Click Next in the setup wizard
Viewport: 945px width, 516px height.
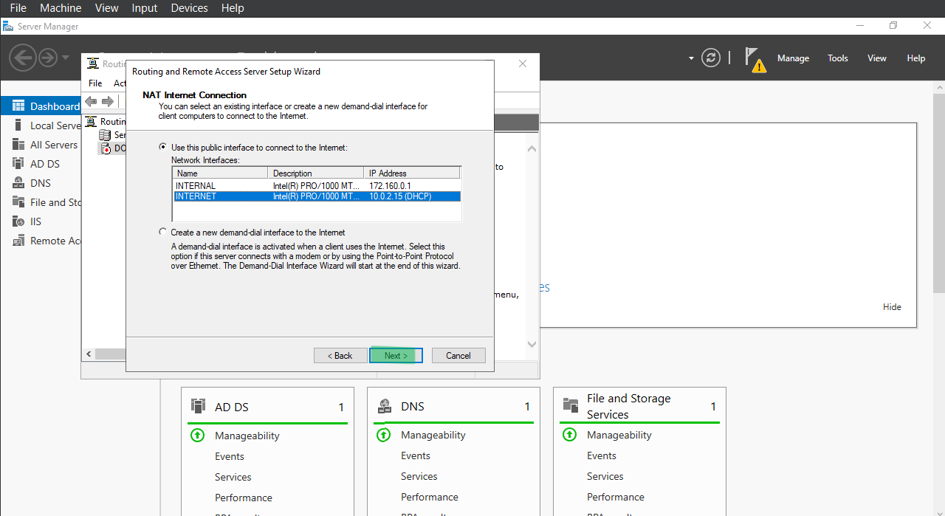click(396, 356)
